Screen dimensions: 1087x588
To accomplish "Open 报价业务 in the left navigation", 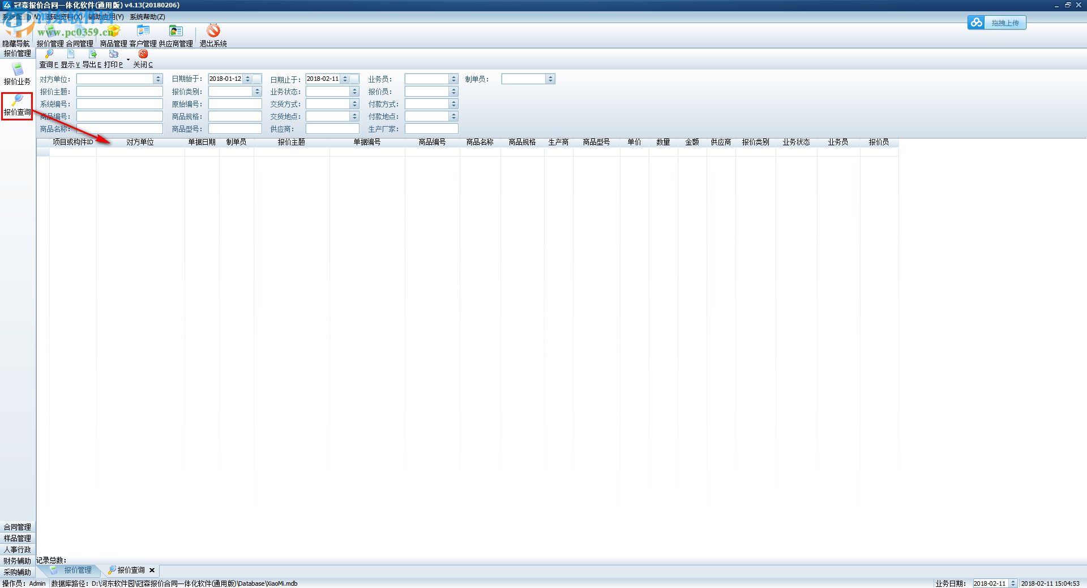I will click(x=18, y=74).
